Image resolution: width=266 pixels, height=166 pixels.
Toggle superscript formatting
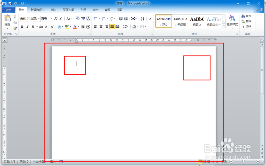(x=52, y=27)
